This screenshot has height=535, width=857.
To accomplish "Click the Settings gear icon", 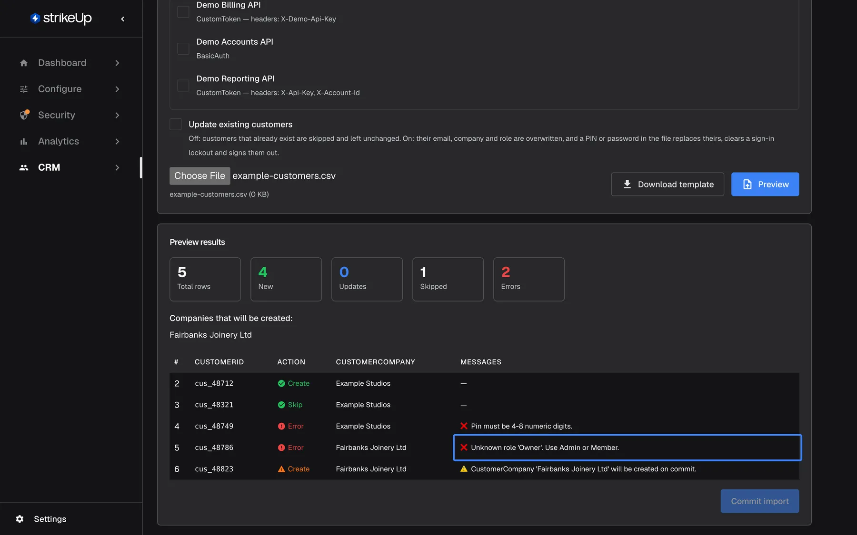I will click(x=20, y=519).
